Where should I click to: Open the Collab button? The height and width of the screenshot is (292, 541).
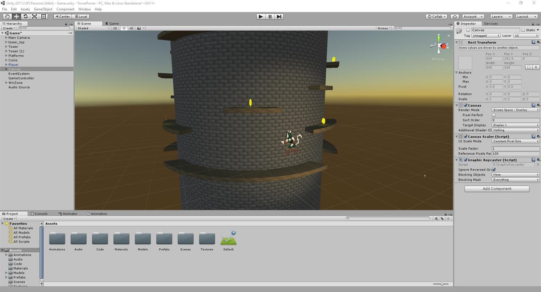coord(437,16)
